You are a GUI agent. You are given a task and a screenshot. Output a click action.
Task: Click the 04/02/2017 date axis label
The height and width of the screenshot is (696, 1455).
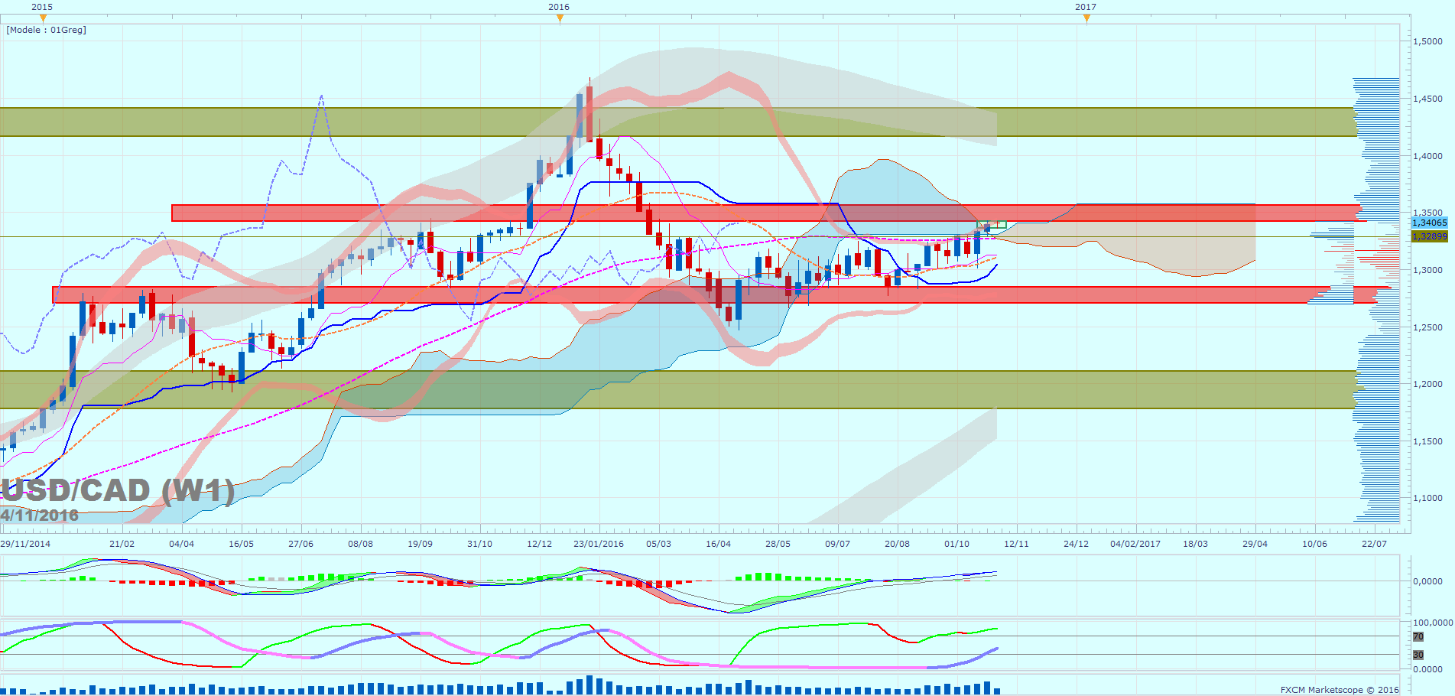click(x=1135, y=544)
